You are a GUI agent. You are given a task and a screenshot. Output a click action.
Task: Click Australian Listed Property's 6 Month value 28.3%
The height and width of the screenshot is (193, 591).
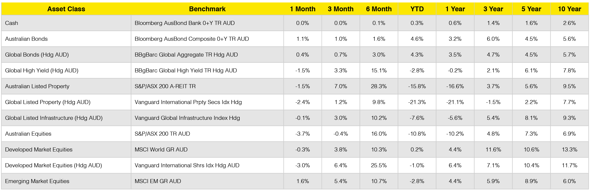tap(379, 86)
